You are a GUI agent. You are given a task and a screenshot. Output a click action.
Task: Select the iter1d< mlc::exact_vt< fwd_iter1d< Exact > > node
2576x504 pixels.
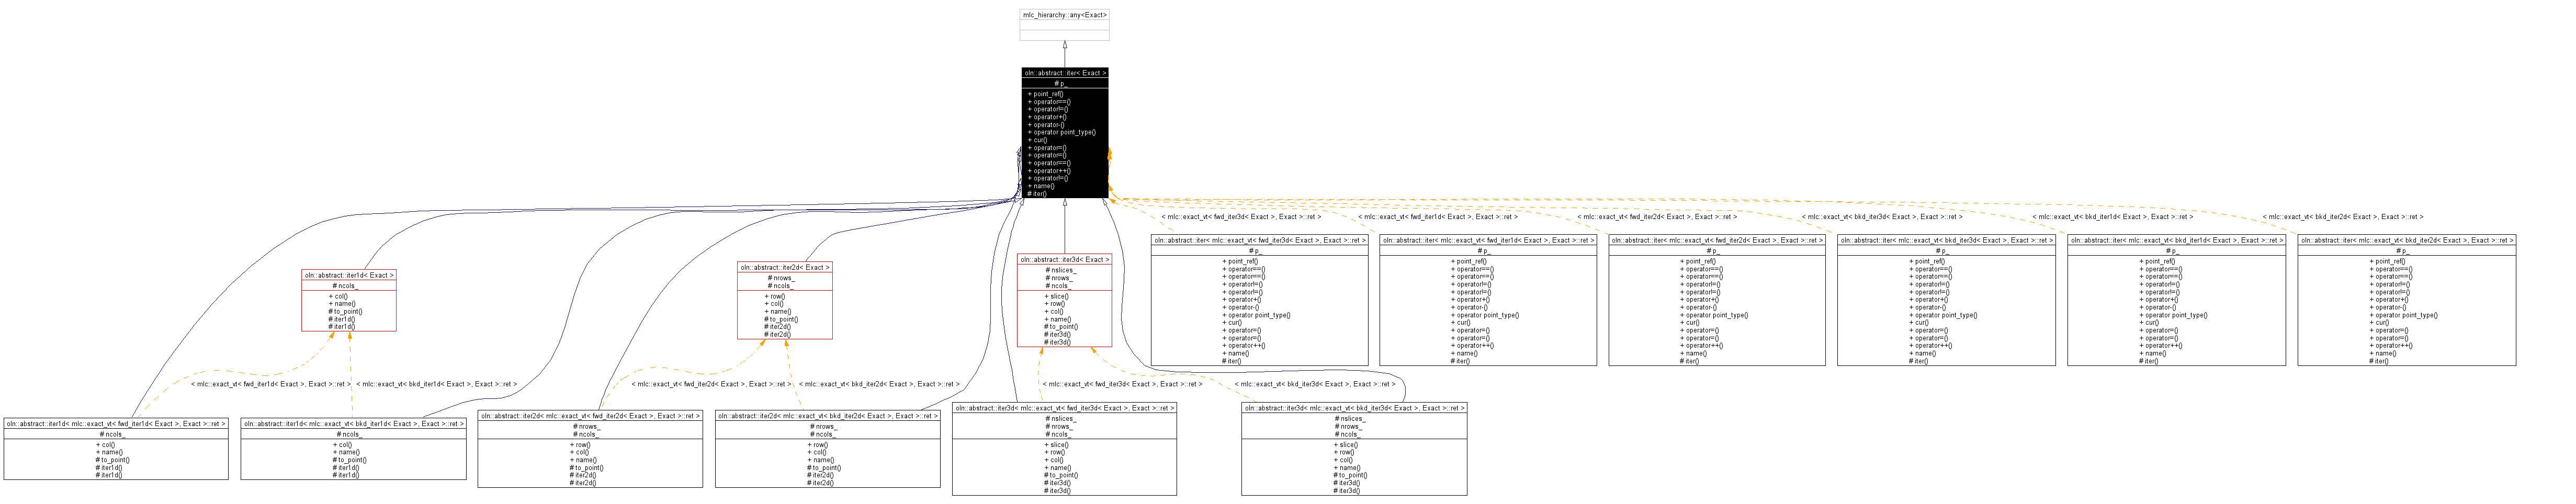pos(116,449)
